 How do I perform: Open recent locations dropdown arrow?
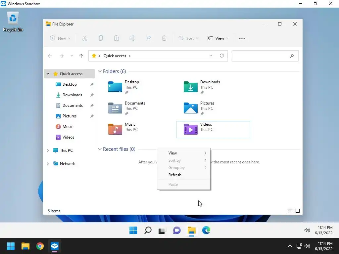coord(72,56)
